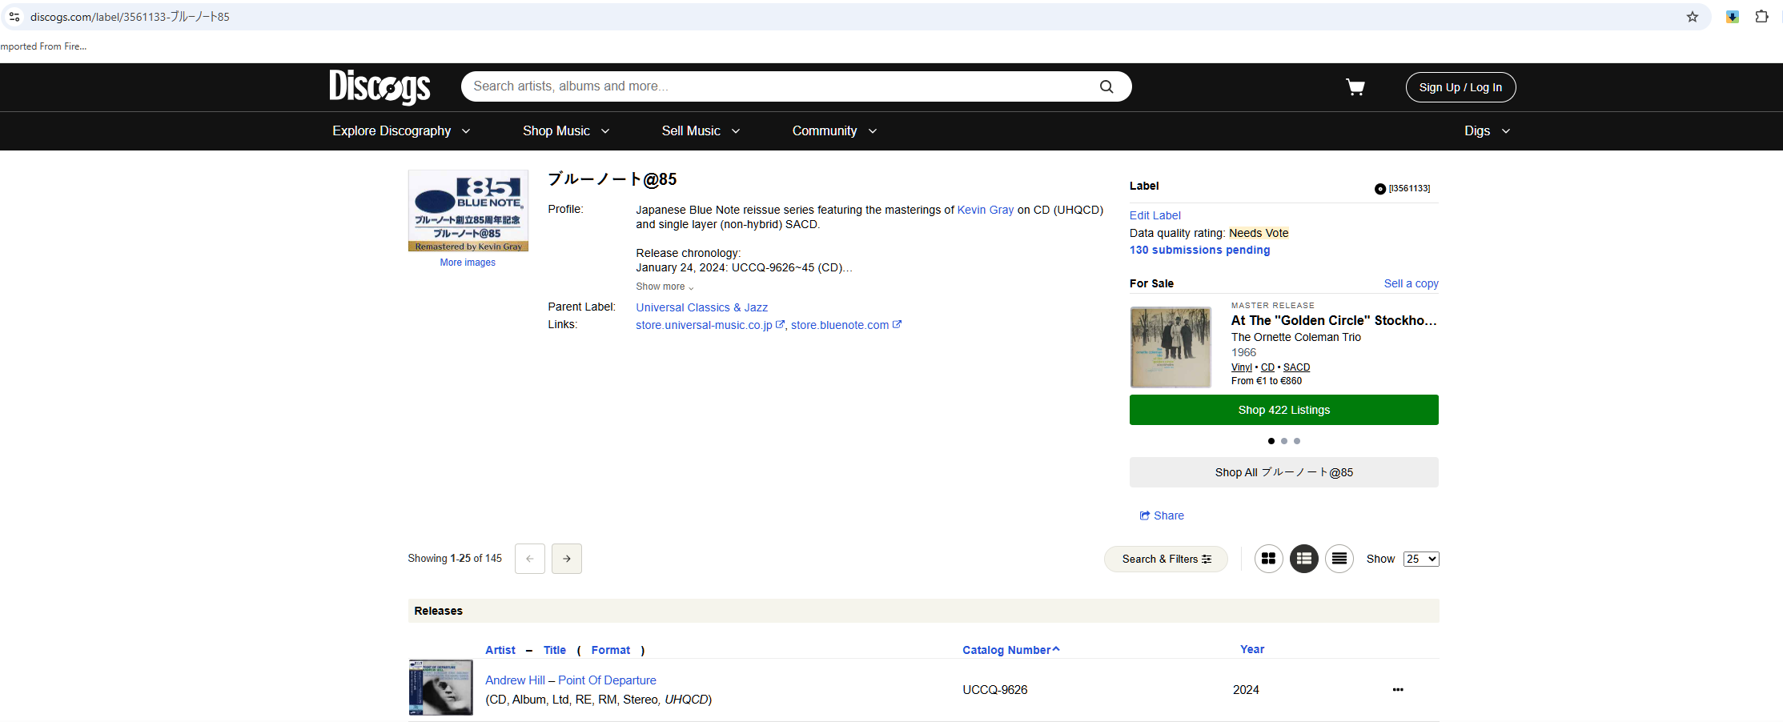
Task: Select first carousel dot
Action: click(x=1271, y=441)
